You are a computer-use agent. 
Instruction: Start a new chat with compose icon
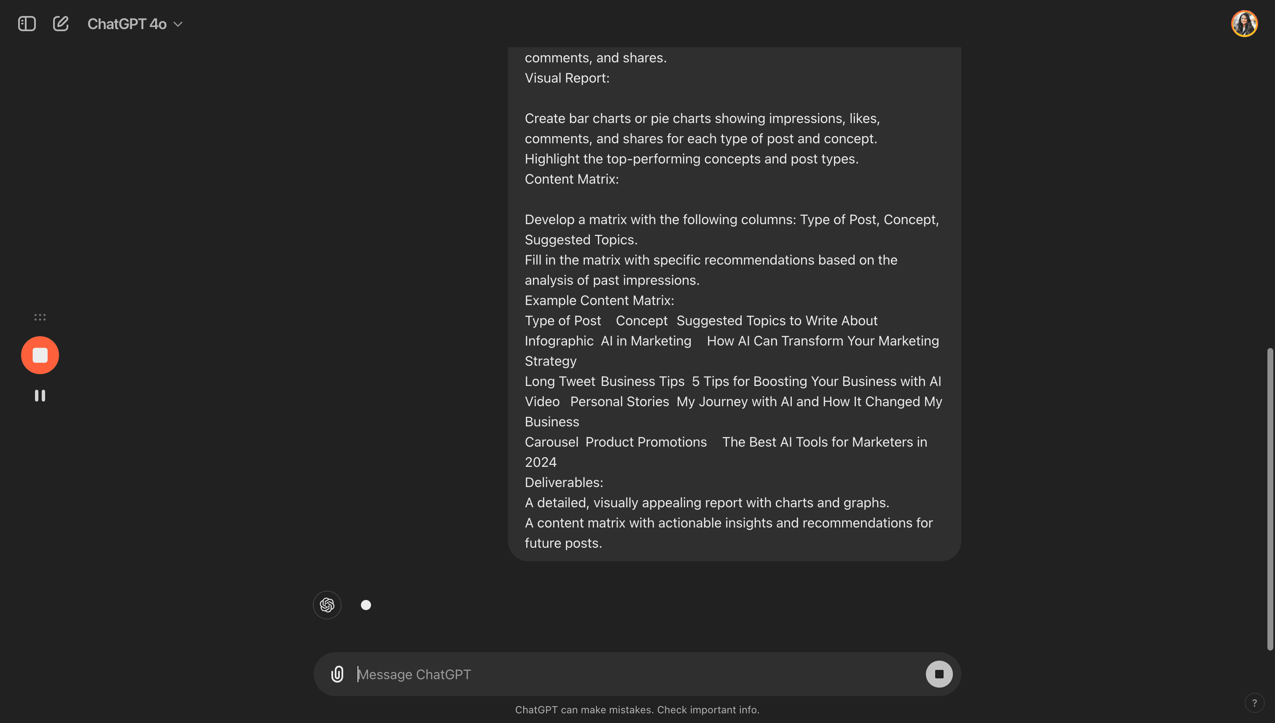click(61, 24)
